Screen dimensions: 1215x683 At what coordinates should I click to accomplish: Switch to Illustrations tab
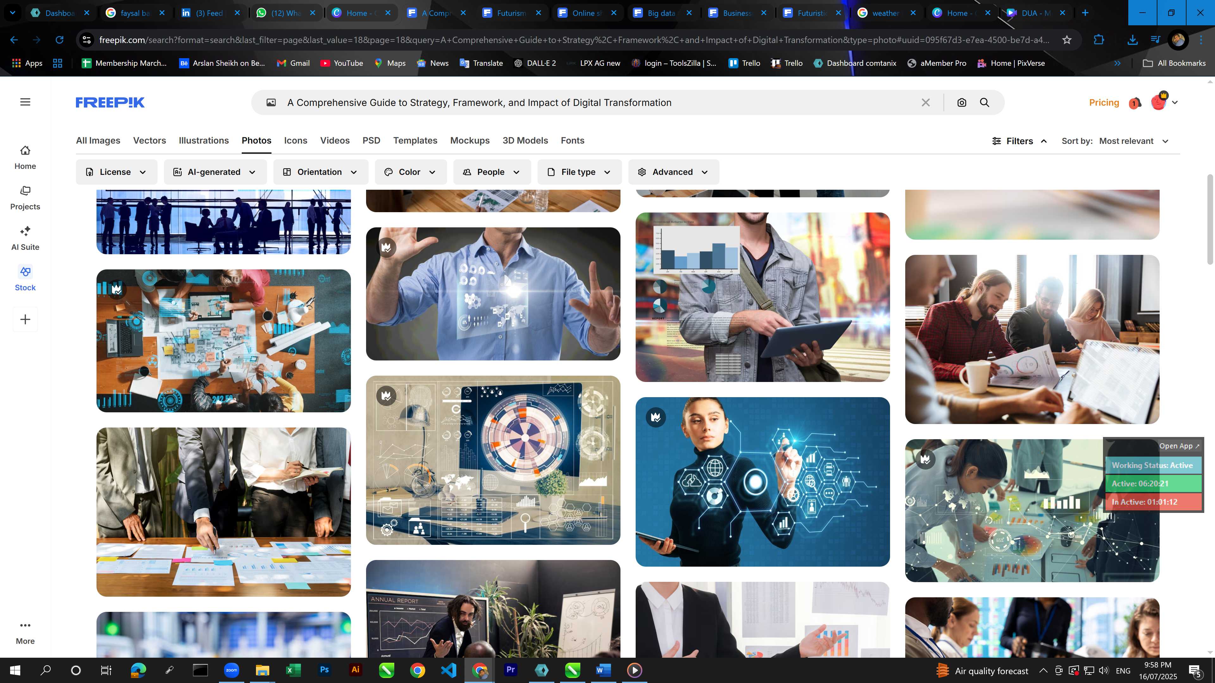[204, 140]
